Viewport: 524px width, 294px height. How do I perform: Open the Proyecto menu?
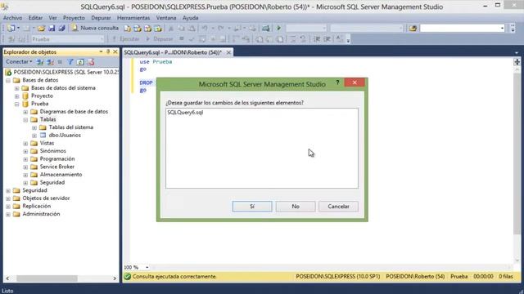click(74, 18)
